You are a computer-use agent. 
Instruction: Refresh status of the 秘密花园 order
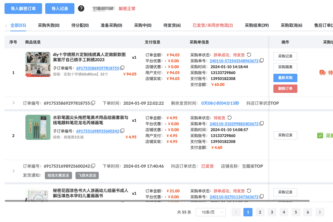[x=249, y=191]
